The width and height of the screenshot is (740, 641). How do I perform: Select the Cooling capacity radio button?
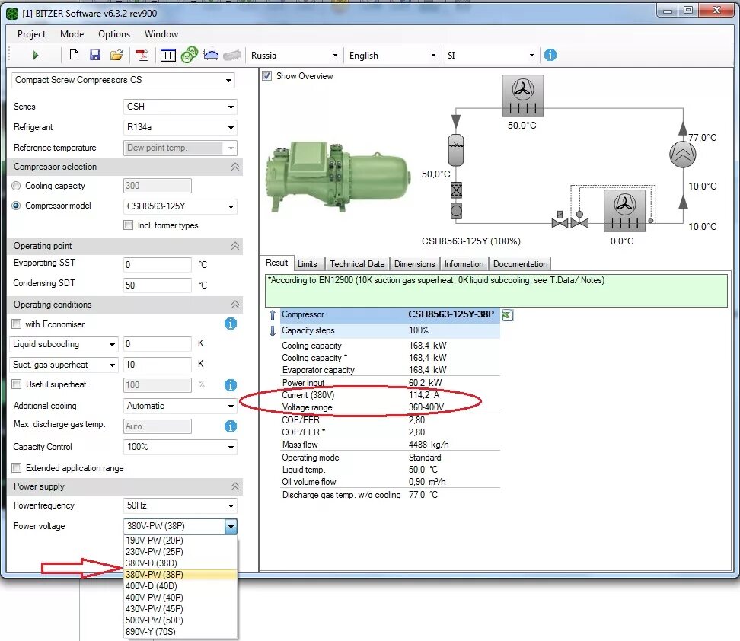click(16, 186)
